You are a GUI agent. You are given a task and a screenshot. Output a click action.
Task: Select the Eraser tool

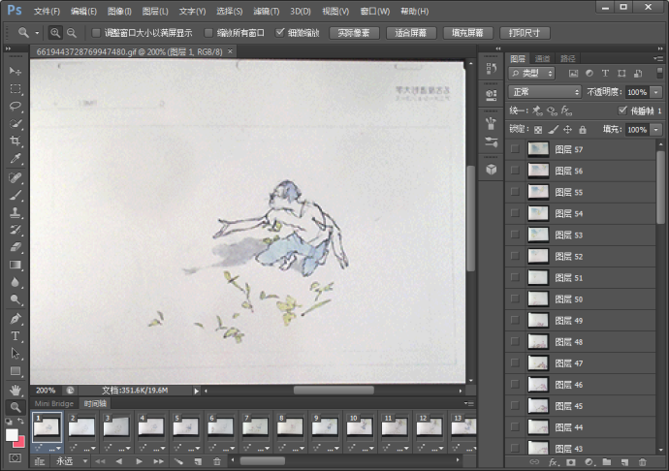click(x=16, y=247)
